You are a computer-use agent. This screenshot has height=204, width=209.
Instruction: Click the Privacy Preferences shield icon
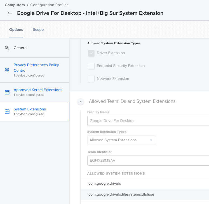click(7, 70)
